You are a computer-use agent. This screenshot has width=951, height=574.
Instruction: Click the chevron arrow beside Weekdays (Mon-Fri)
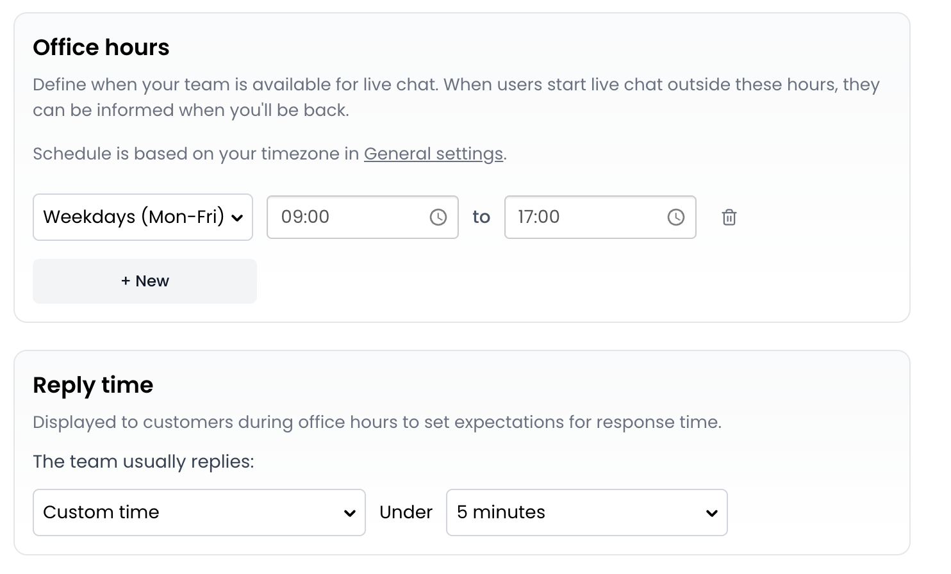(x=237, y=218)
